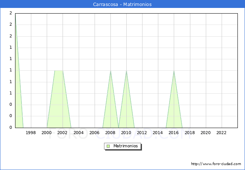Select the 2002 x-axis label

click(x=62, y=133)
